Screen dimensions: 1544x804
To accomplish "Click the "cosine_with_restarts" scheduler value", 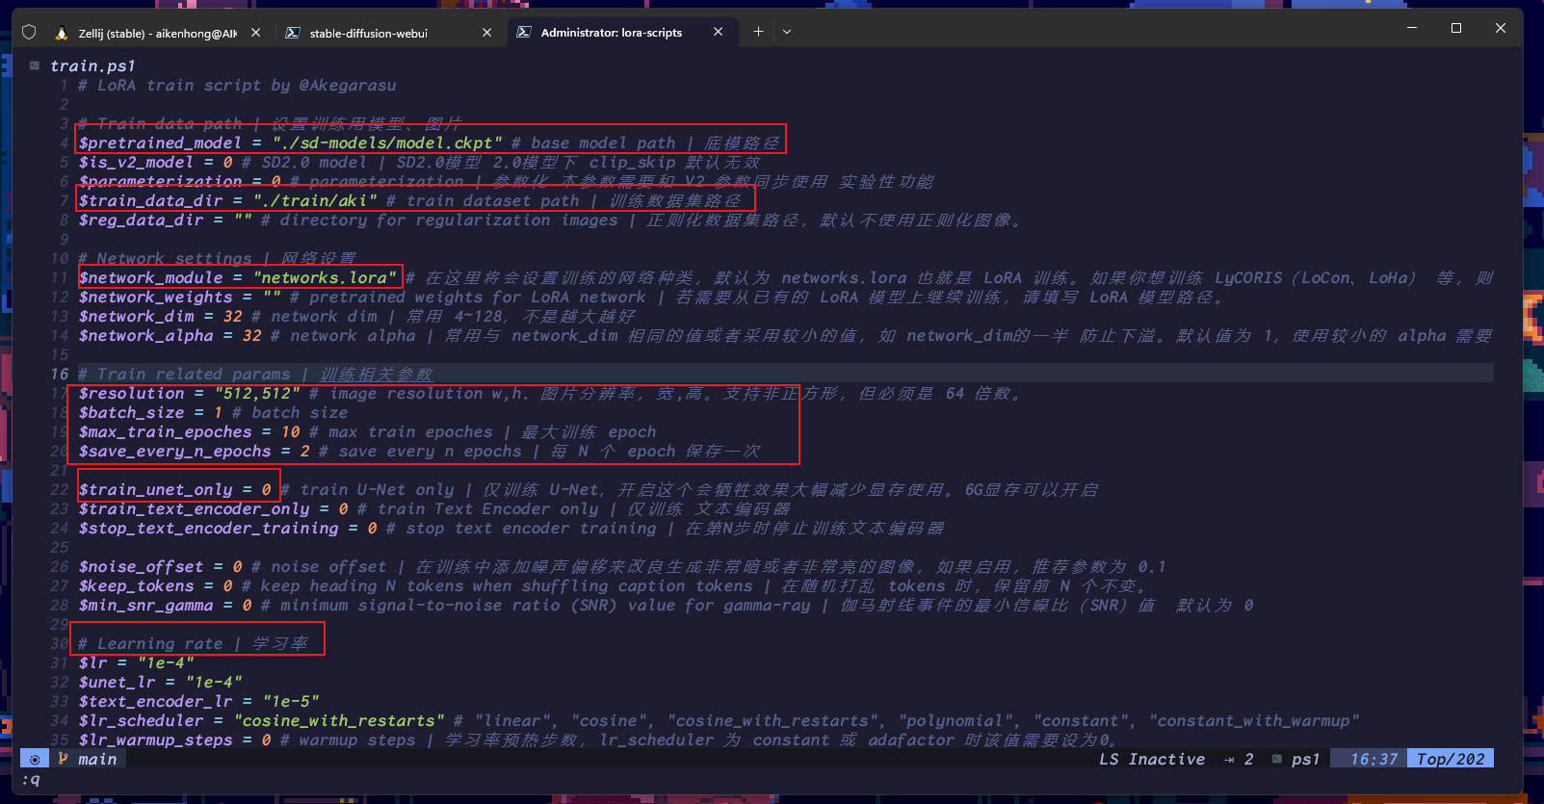I will pyautogui.click(x=338, y=720).
